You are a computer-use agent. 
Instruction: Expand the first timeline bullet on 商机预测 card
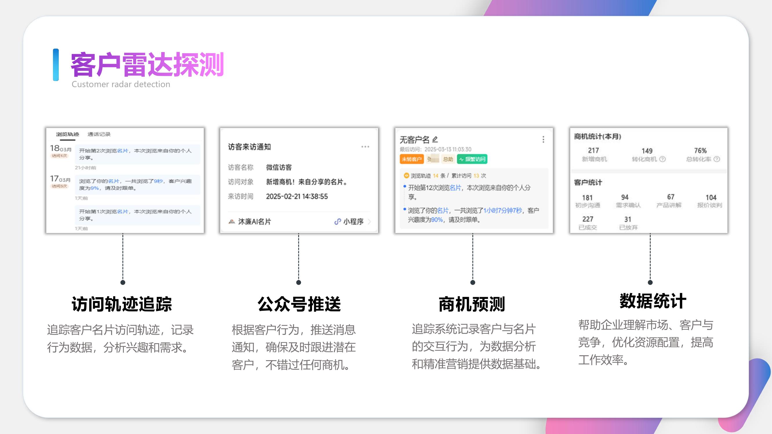tap(405, 187)
